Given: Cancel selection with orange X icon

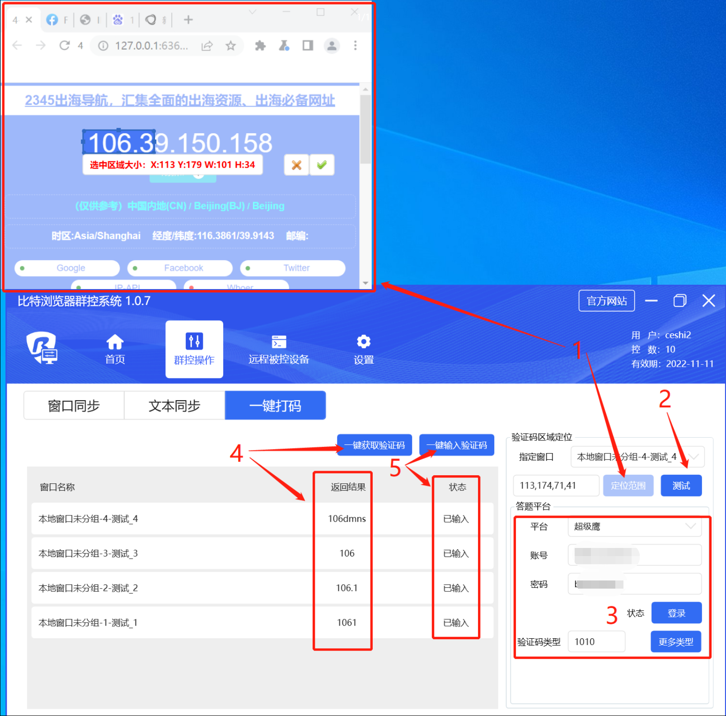Looking at the screenshot, I should tap(296, 165).
